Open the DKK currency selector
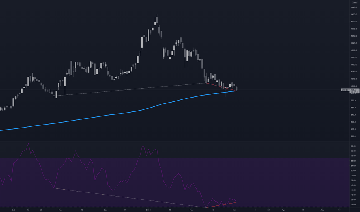Screen dimensions: 360x212 pyautogui.click(x=355, y=2)
